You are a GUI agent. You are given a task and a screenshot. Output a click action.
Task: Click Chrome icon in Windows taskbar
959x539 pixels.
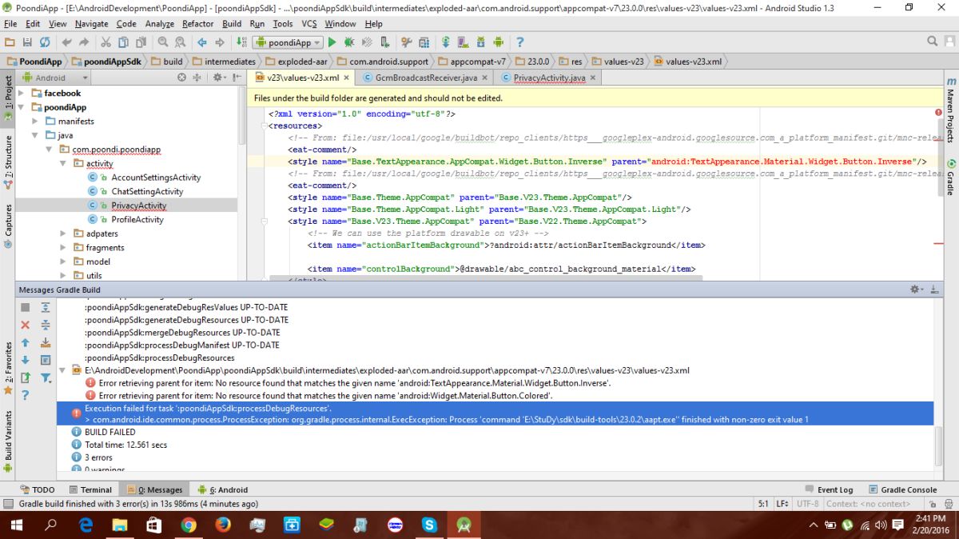[189, 525]
